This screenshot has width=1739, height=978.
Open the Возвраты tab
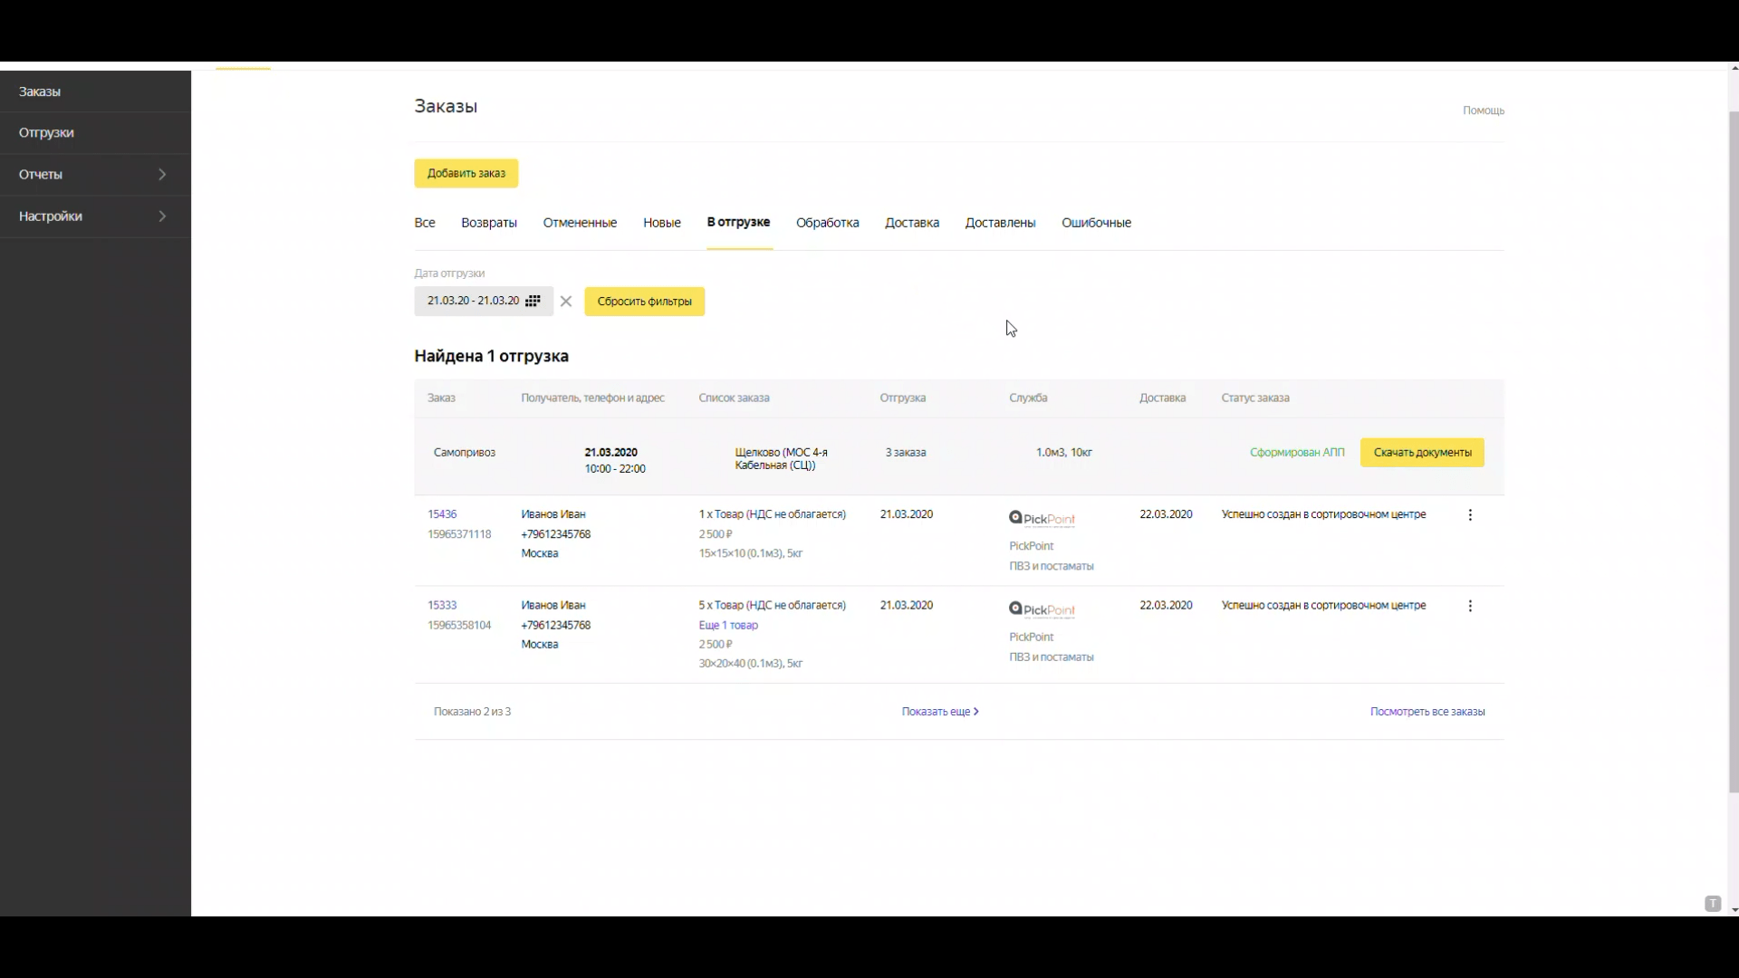tap(488, 223)
